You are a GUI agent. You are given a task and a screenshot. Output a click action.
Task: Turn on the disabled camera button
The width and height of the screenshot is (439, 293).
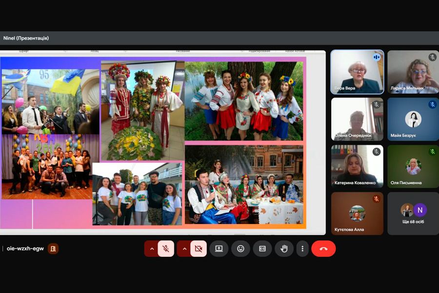tap(198, 249)
